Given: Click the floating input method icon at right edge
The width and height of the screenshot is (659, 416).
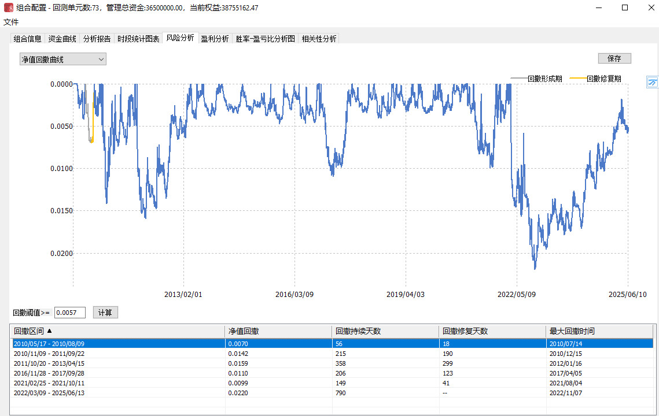Looking at the screenshot, I should 652,83.
